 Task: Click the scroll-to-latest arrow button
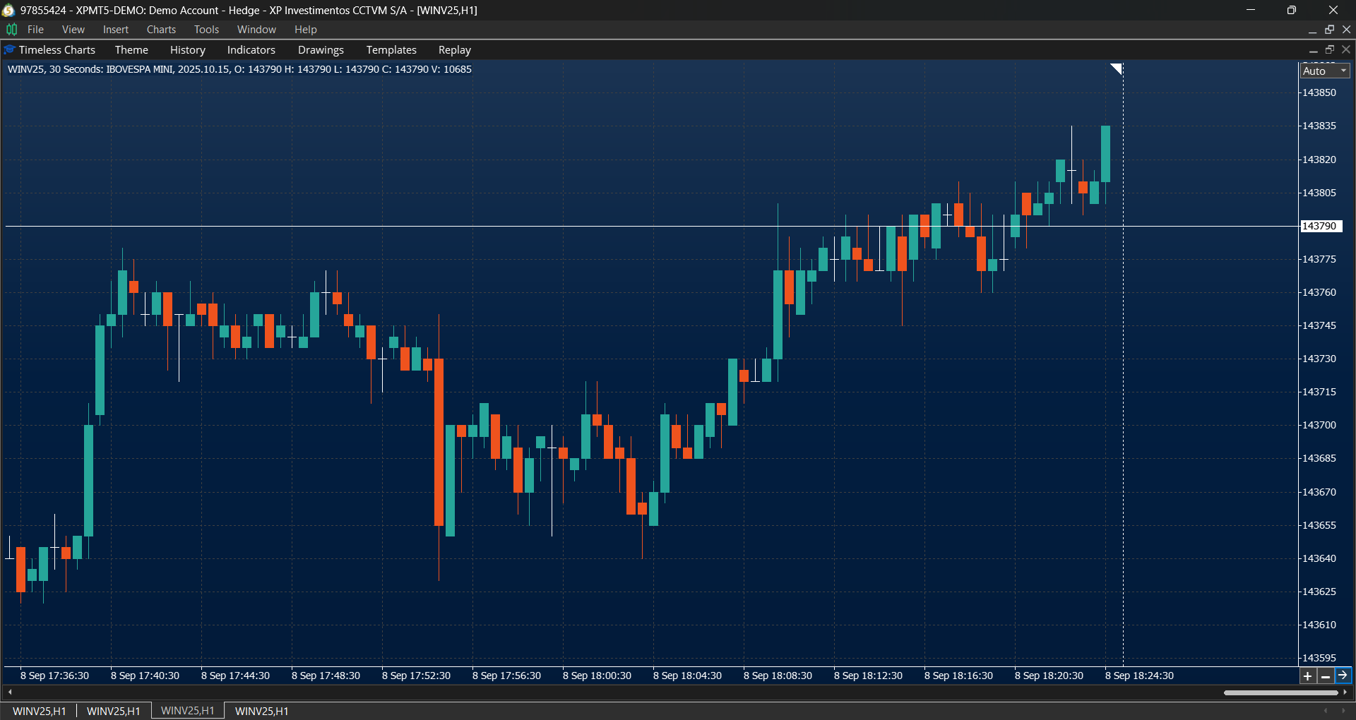[1343, 676]
